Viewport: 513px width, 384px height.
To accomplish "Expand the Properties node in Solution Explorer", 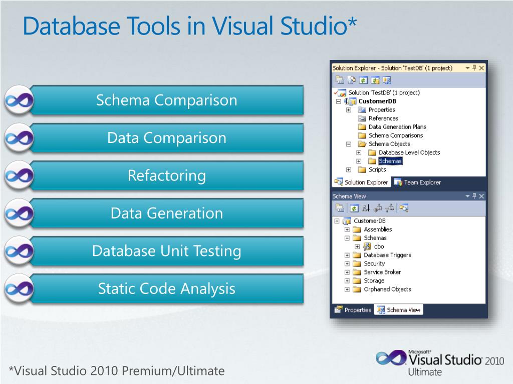I will [x=349, y=109].
